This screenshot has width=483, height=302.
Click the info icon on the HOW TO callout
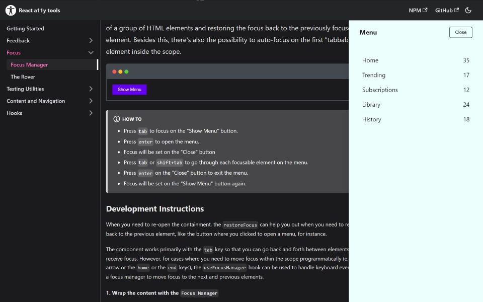116,119
